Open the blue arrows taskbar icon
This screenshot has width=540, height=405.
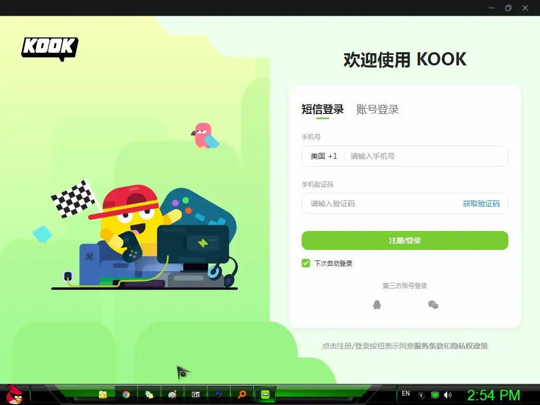[219, 394]
